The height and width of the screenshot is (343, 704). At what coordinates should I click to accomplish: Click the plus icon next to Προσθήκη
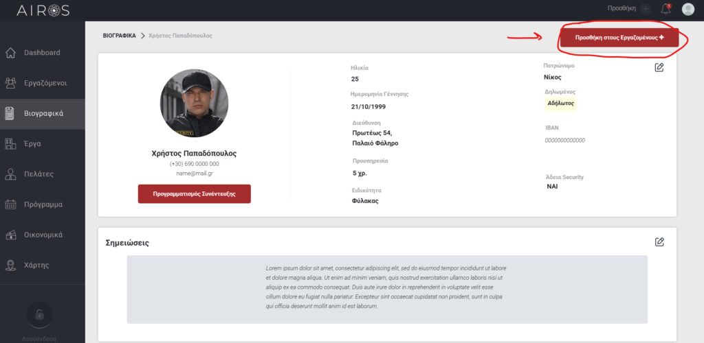coord(645,9)
